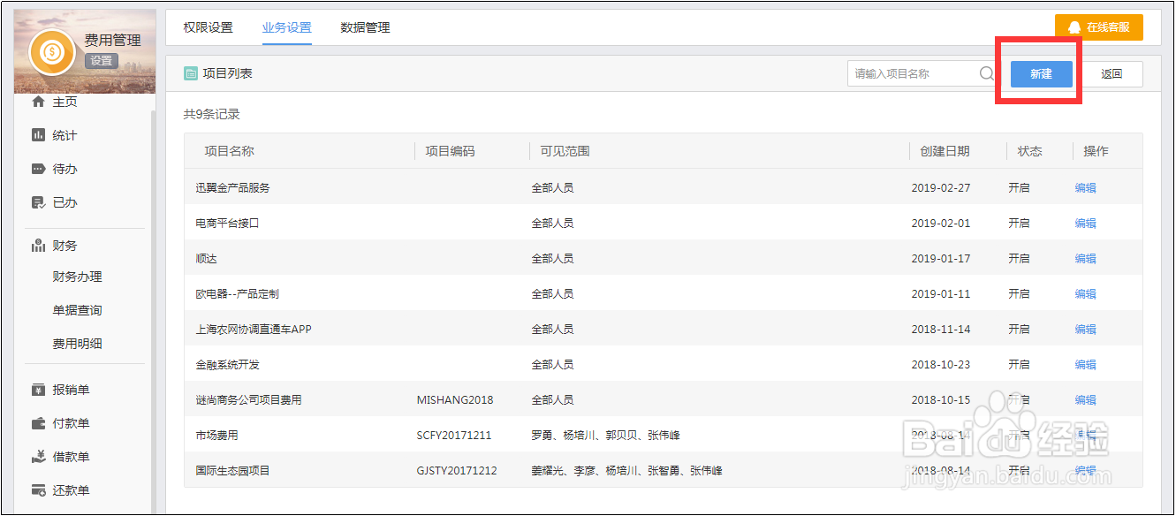Select the 业务设置 tab
1176x516 pixels.
(x=287, y=27)
